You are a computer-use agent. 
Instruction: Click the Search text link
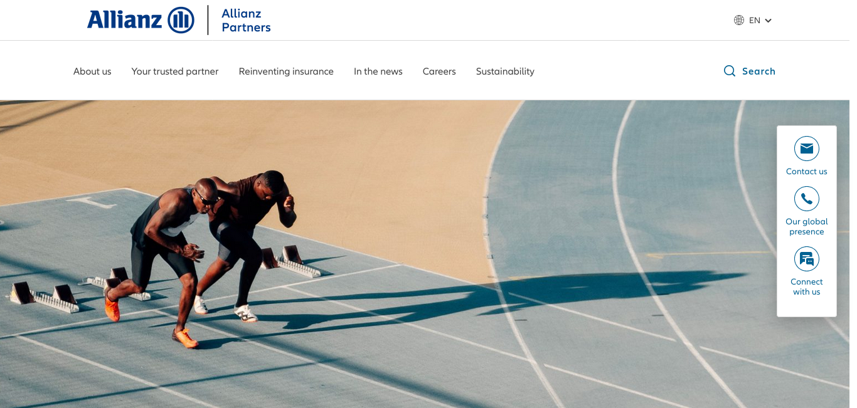759,71
